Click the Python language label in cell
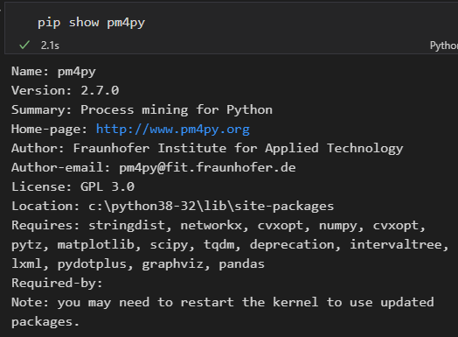This screenshot has height=337, width=458. 444,46
